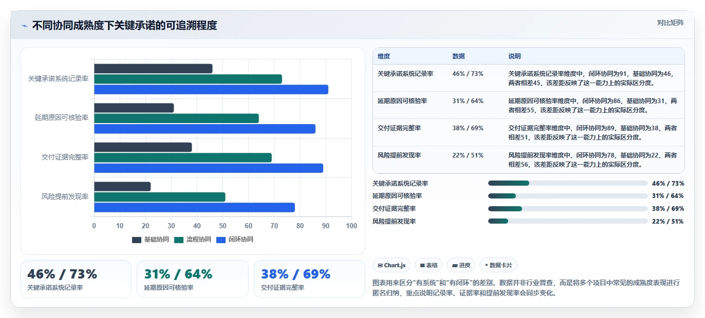Click the 38% / 69% table cell
The image size is (705, 318).
click(x=468, y=128)
